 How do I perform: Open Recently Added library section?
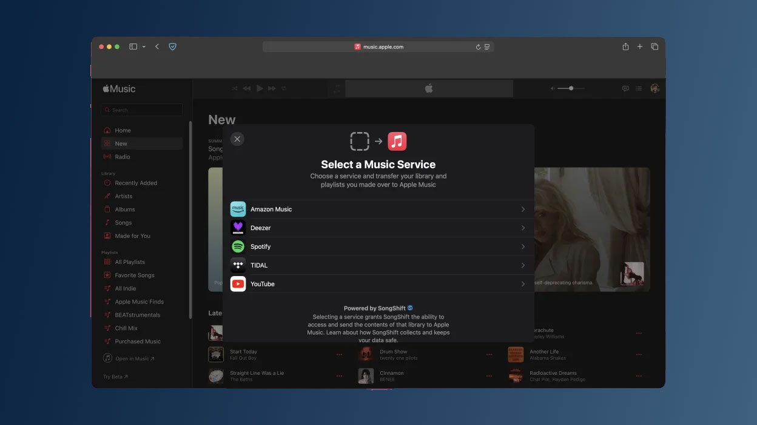click(141, 183)
